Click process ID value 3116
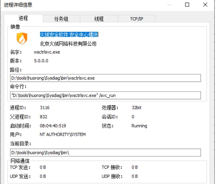The width and height of the screenshot is (215, 184). pos(45,108)
